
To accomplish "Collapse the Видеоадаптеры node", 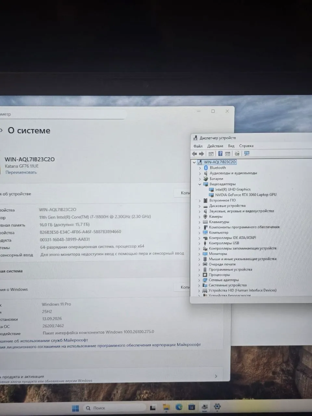I will coord(200,184).
